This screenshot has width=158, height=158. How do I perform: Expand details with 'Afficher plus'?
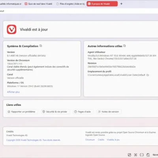pos(13,92)
